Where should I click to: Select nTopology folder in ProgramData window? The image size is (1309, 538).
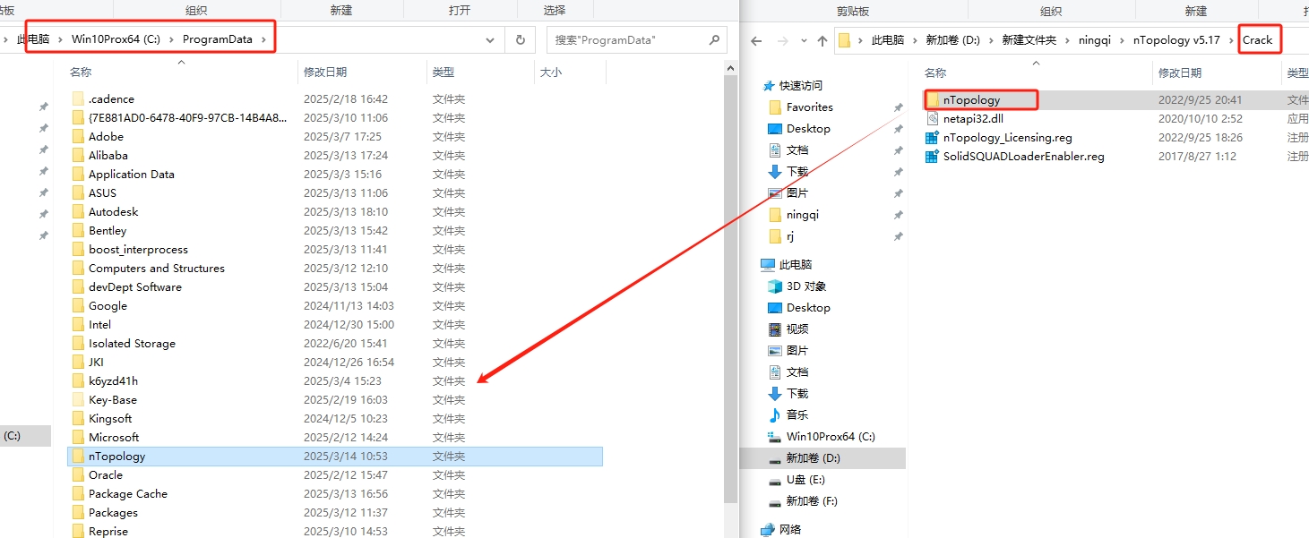coord(335,456)
